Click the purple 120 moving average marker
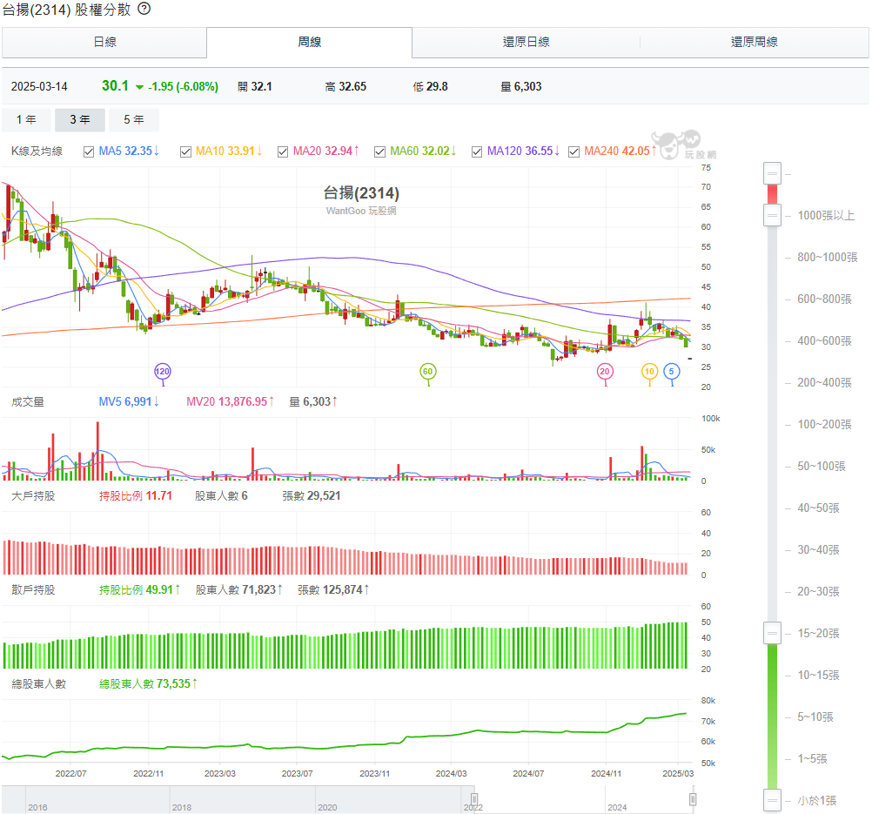The image size is (872, 814). tap(162, 372)
